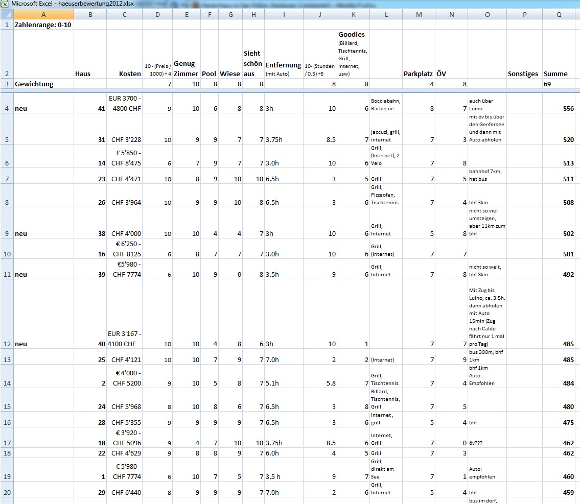Click the 'Parkplatz' header cell

(x=419, y=54)
